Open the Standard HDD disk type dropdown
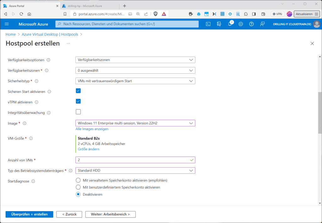Image resolution: width=322 pixels, height=223 pixels. (135, 170)
